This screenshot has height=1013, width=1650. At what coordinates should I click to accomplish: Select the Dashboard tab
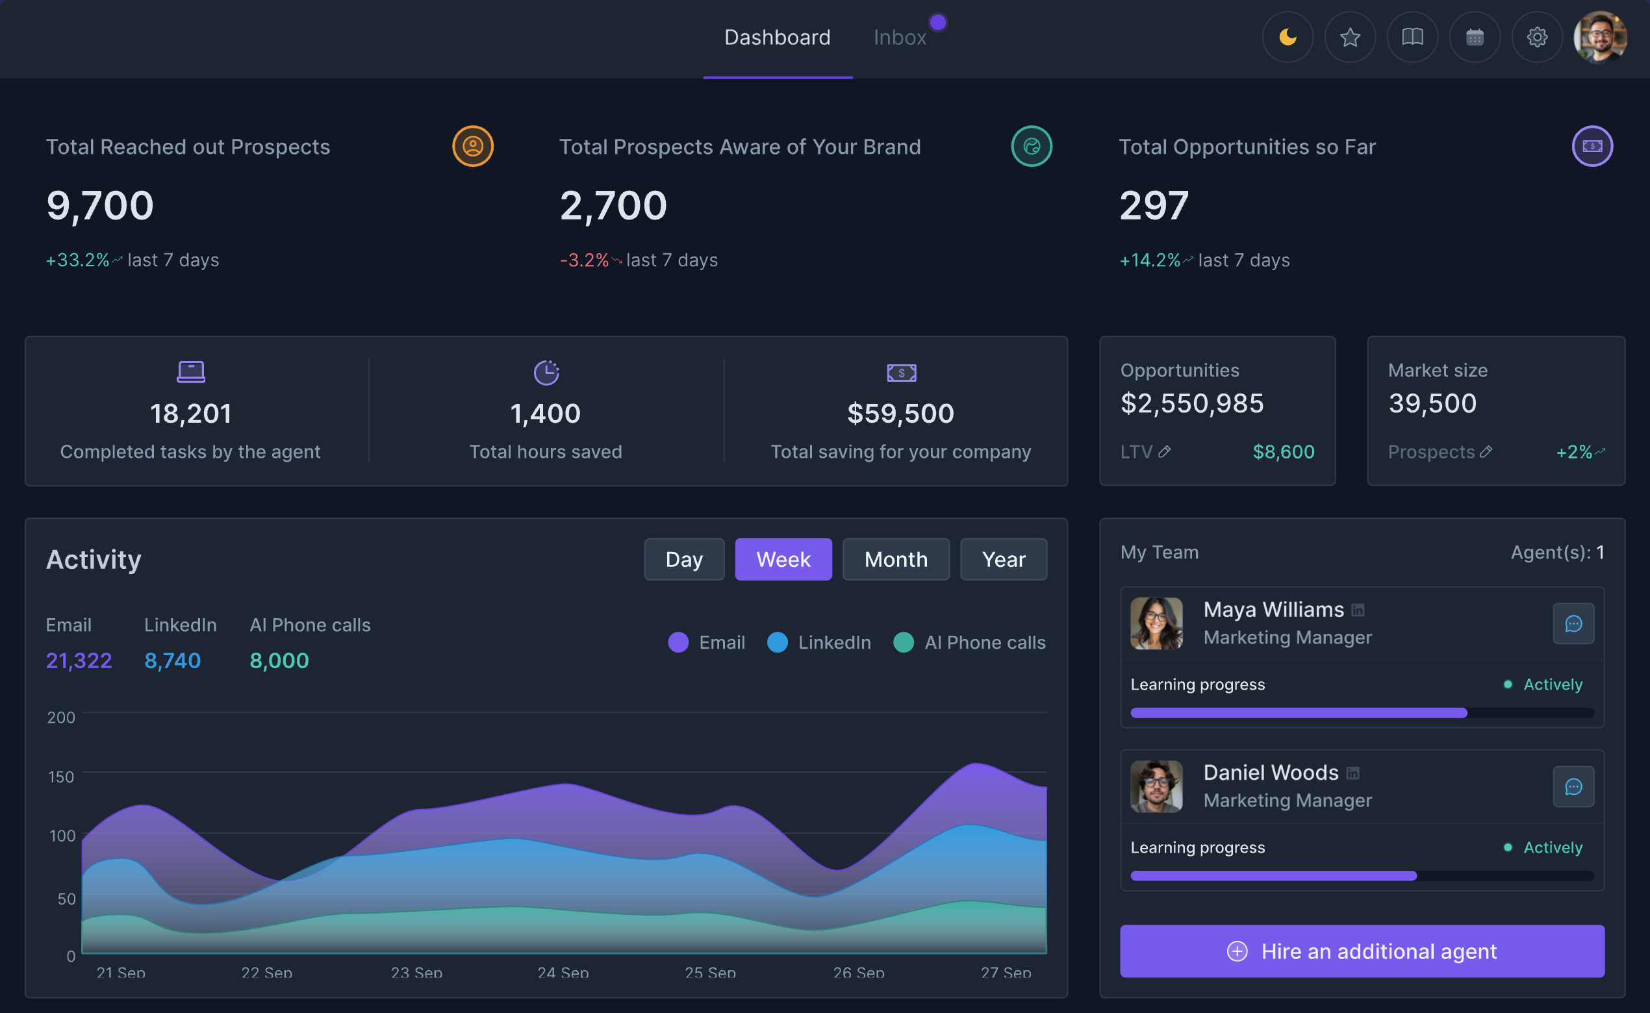(778, 37)
